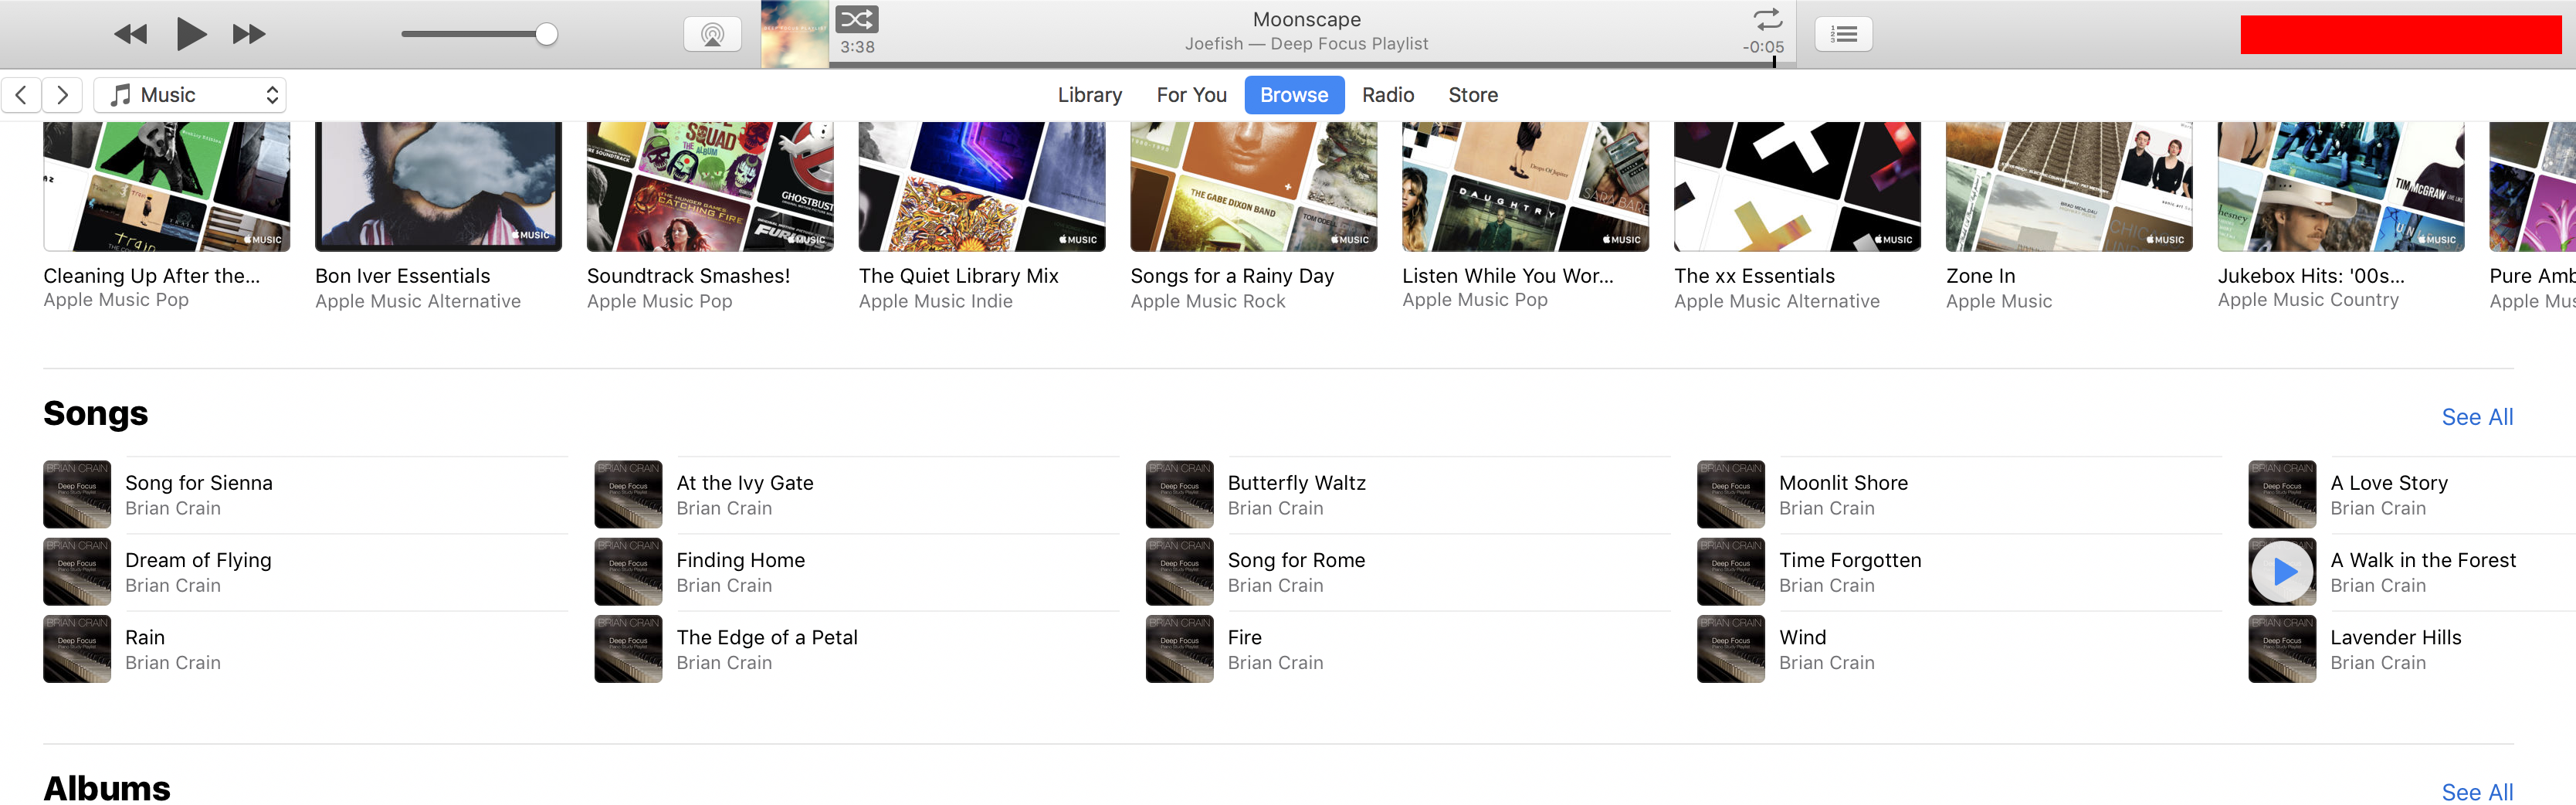Select the Browse tab
The height and width of the screenshot is (805, 2576).
pyautogui.click(x=1294, y=95)
